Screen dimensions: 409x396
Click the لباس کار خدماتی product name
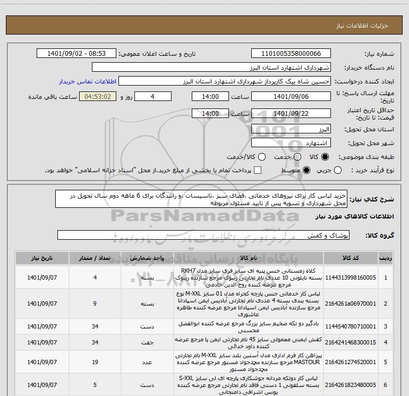249,304
